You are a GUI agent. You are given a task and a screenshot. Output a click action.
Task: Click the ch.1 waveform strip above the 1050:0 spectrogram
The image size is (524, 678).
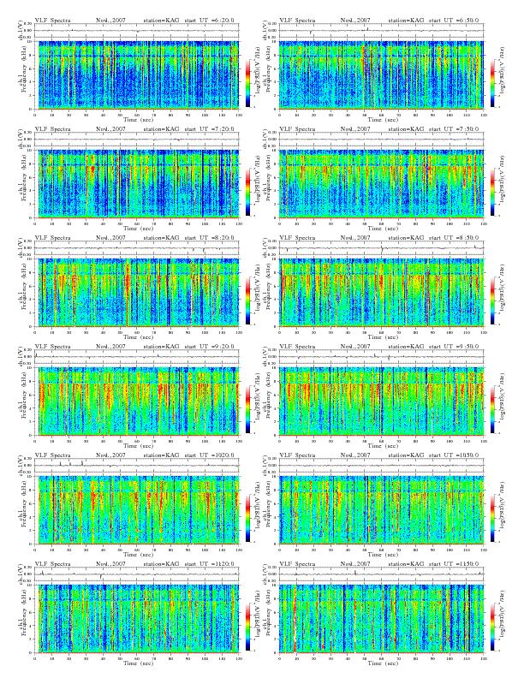click(382, 466)
